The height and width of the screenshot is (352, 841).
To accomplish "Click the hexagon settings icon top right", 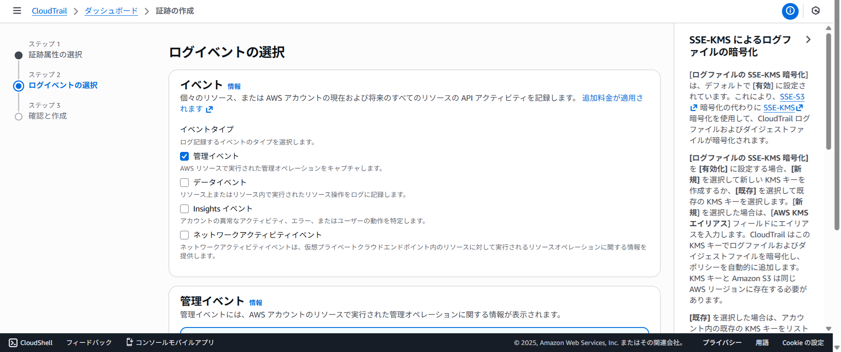I will coord(815,11).
